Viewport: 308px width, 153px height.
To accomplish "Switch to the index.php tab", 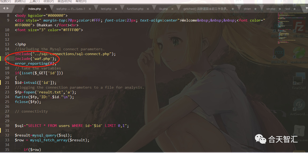I will click(x=35, y=9).
